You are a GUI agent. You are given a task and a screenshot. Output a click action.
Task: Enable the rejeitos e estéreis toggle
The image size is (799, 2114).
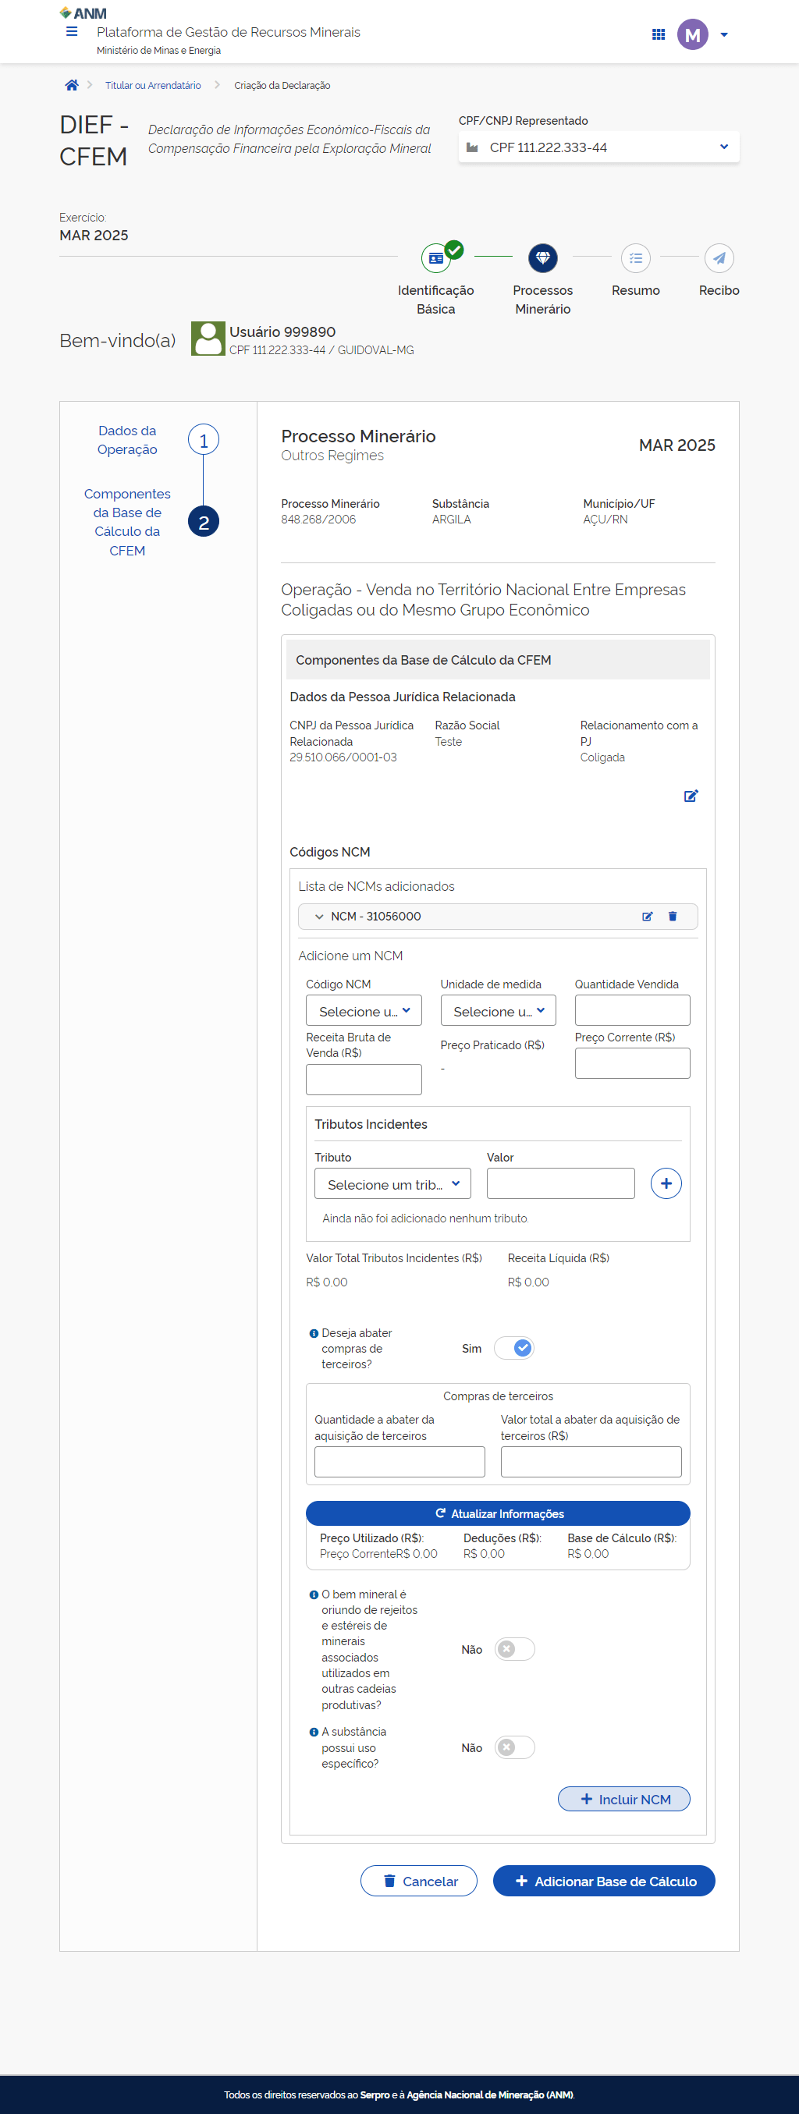(514, 1650)
